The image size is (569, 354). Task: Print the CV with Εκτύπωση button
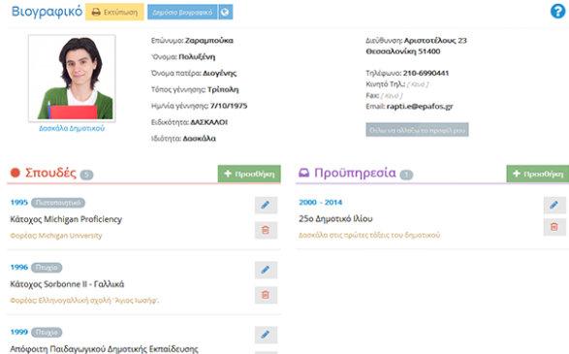pyautogui.click(x=114, y=12)
